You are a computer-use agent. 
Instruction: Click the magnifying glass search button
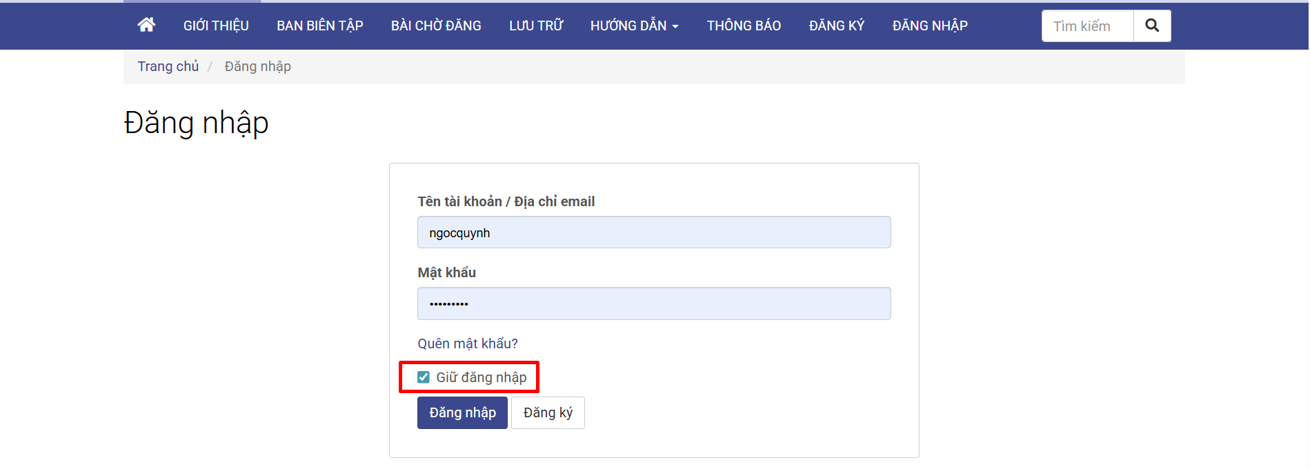click(1151, 26)
